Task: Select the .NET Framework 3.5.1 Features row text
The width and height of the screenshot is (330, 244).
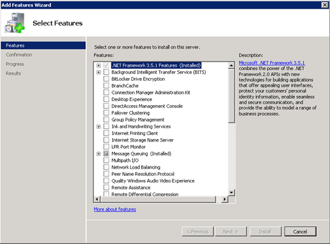Action: pos(156,65)
